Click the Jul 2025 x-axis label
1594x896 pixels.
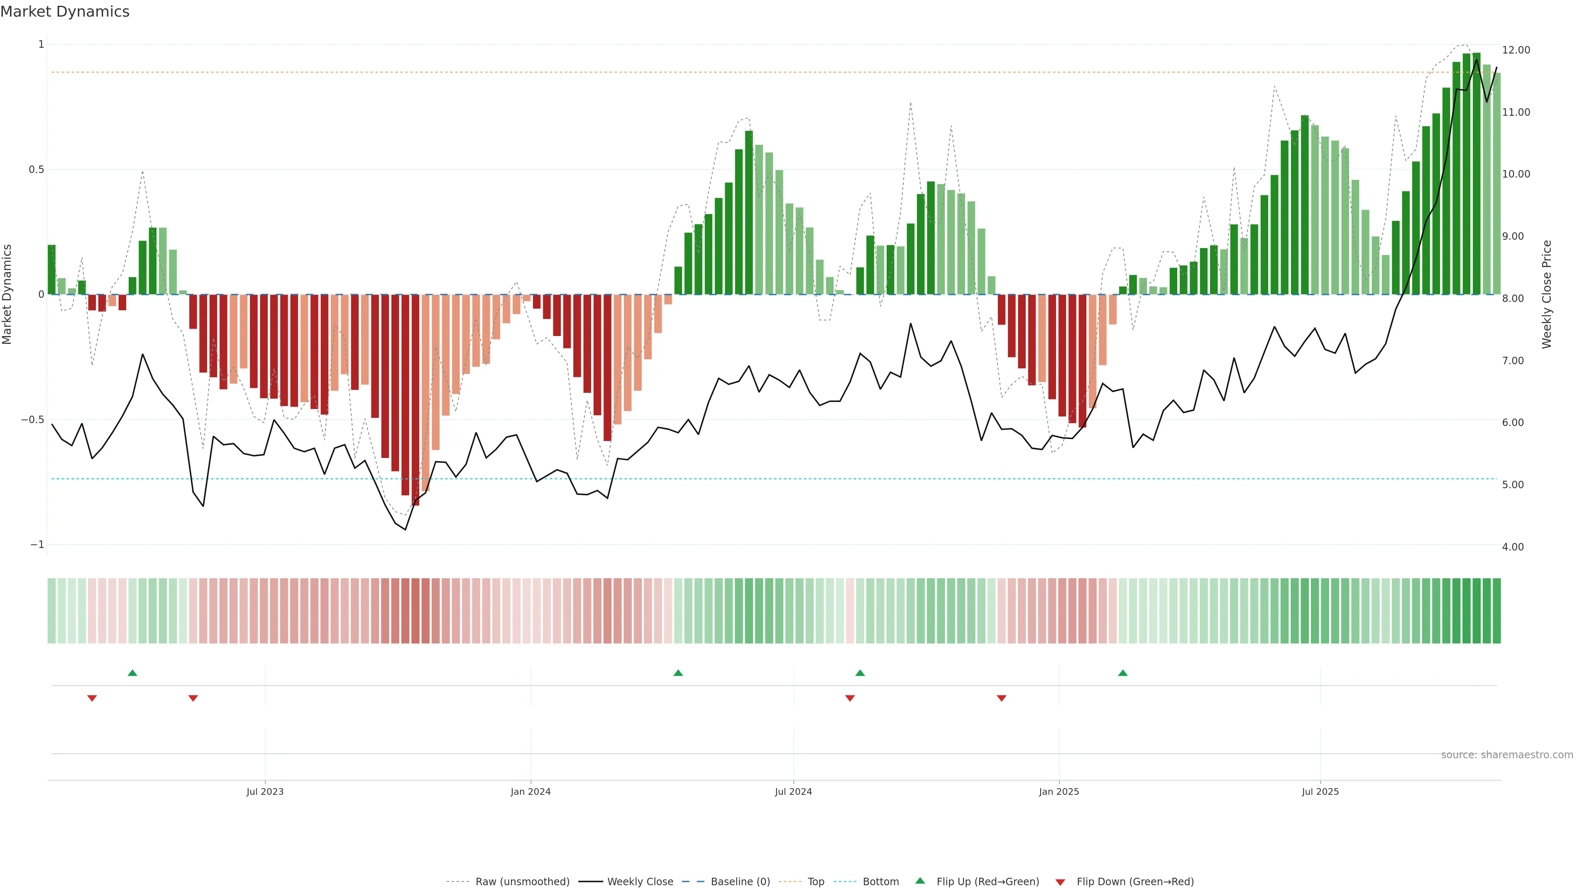coord(1320,791)
